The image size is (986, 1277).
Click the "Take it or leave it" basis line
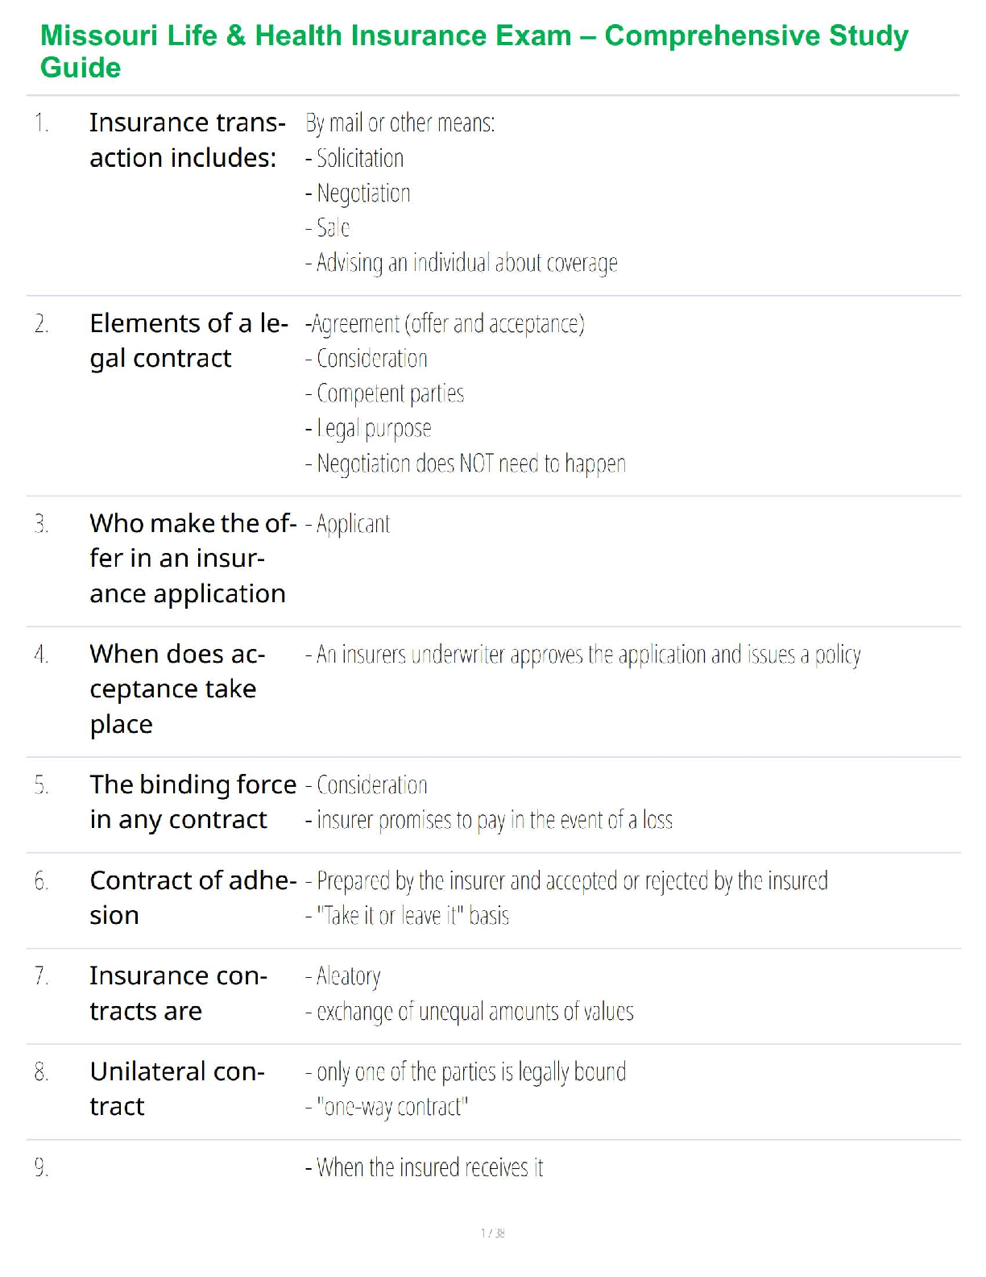408,917
